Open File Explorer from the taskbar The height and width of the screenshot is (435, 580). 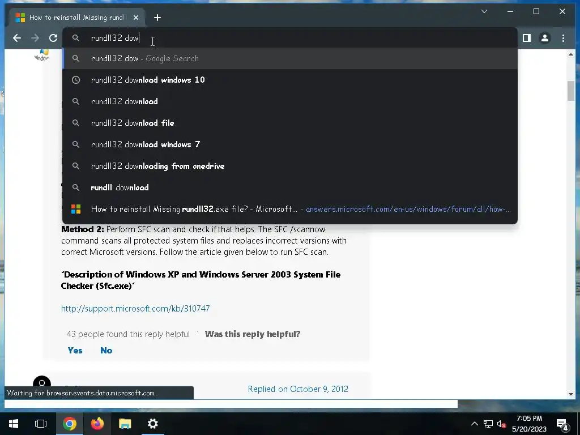click(125, 424)
